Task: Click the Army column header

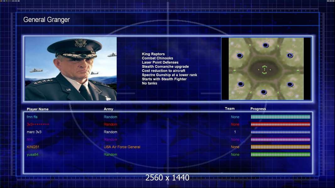Action: pos(108,109)
